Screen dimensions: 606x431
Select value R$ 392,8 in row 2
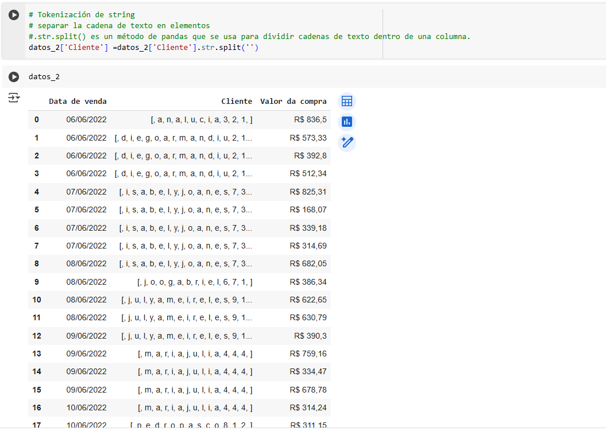pyautogui.click(x=310, y=156)
